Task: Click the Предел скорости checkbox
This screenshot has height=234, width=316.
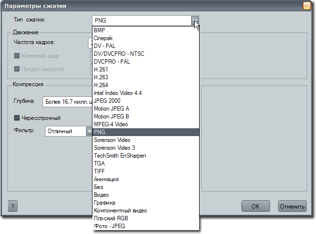Action: [17, 69]
